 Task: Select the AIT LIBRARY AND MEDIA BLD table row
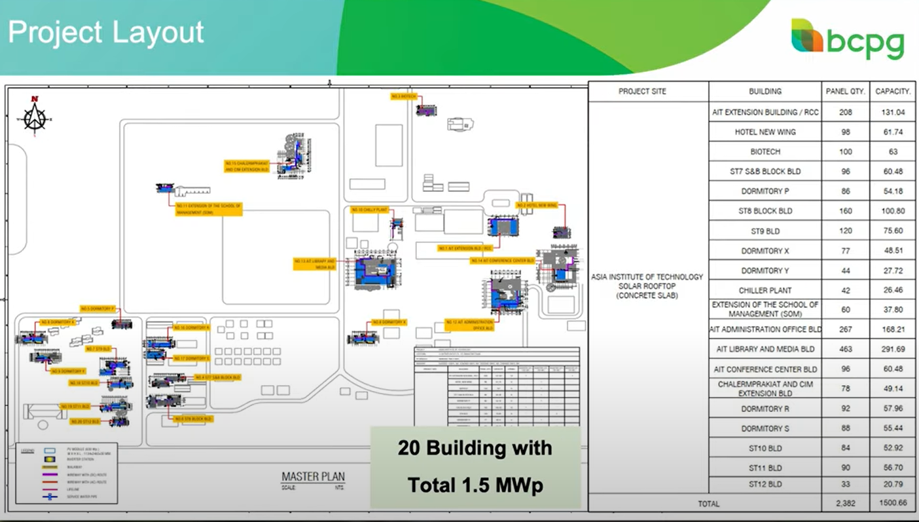(x=765, y=349)
